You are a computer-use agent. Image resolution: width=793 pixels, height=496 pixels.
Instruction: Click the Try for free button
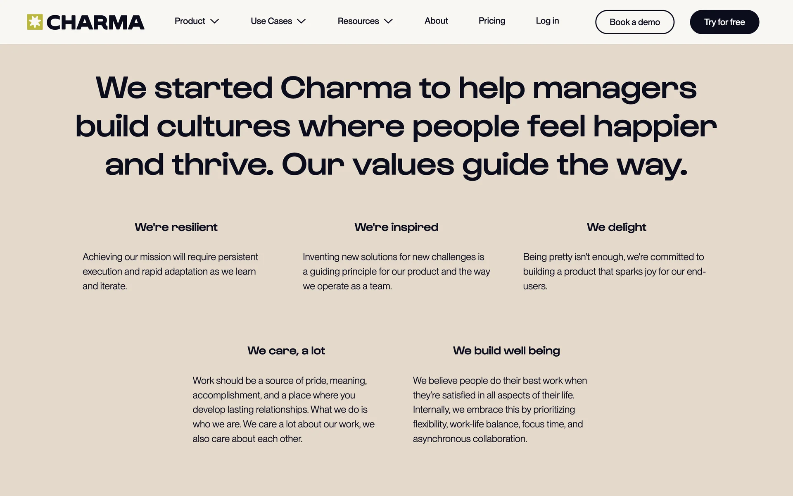724,22
